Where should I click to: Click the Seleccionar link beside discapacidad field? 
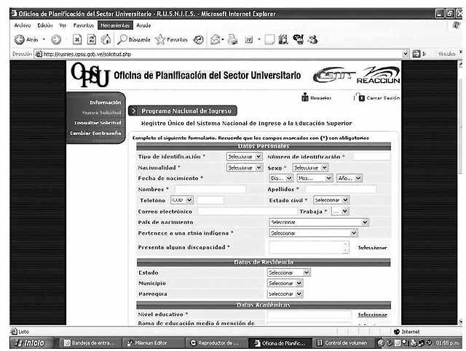point(372,248)
